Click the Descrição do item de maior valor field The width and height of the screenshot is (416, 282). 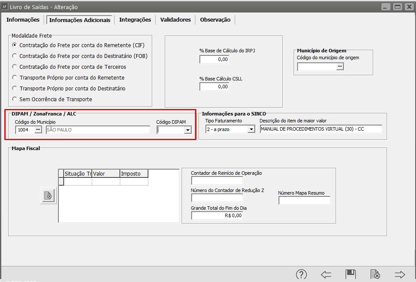click(x=320, y=129)
